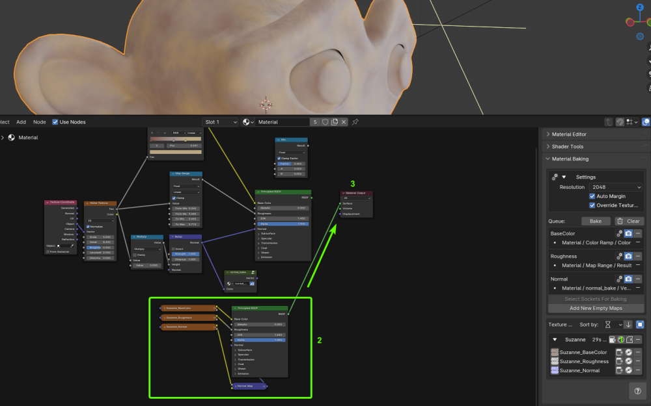Clear the bake queue
The width and height of the screenshot is (651, 406).
(629, 222)
